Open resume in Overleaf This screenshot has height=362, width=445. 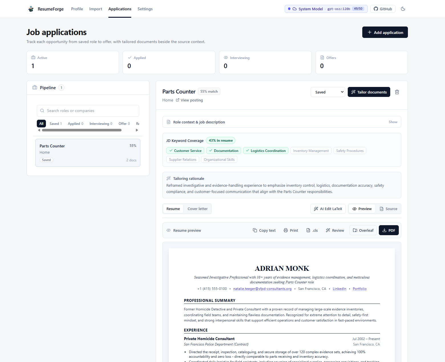click(363, 230)
